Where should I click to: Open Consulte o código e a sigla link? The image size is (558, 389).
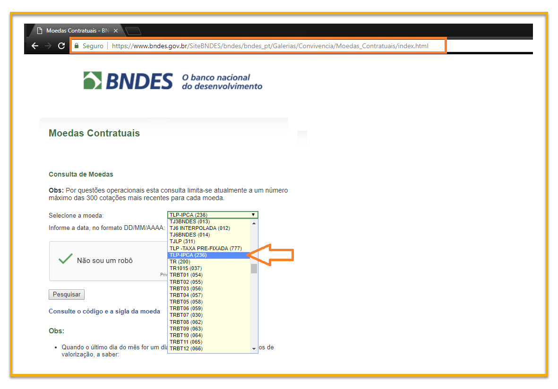104,311
